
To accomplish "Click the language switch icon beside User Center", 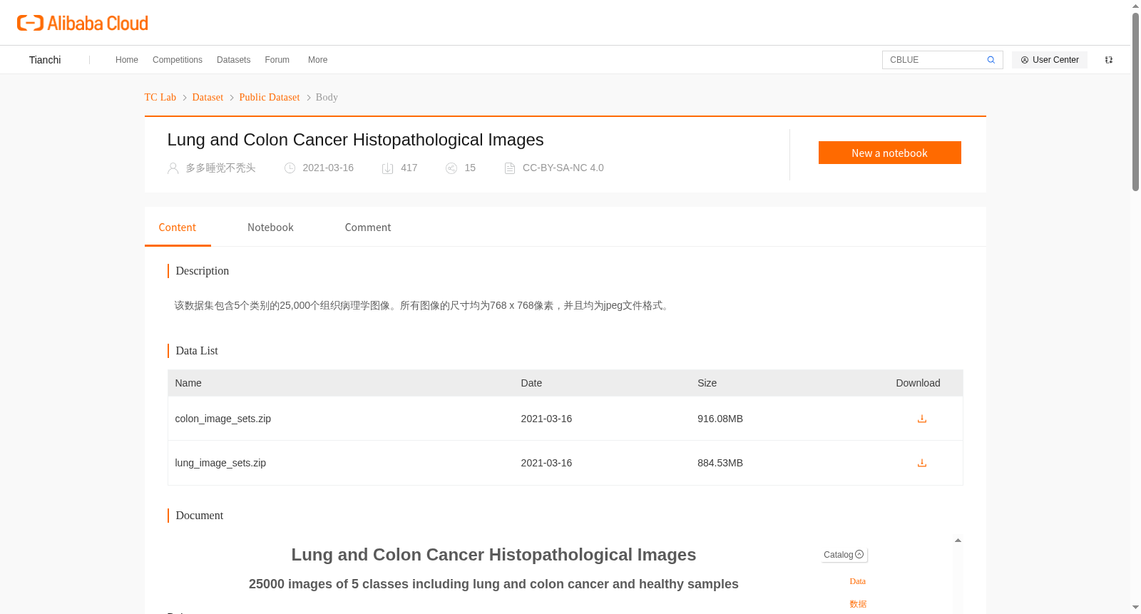I will 1109,60.
